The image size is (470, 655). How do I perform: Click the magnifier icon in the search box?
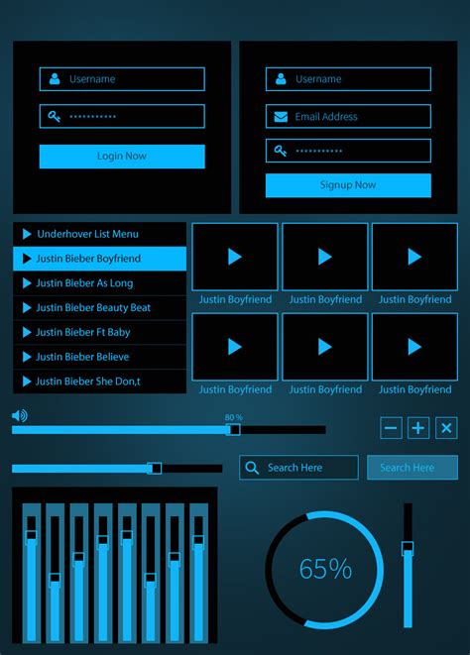click(x=252, y=468)
